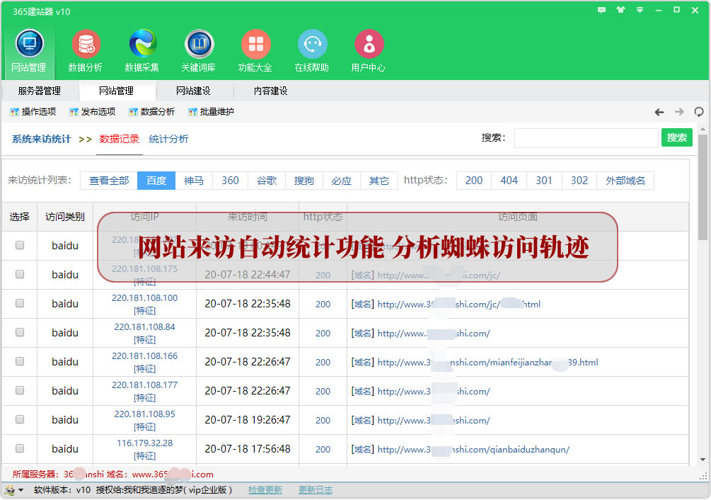This screenshot has height=500, width=711.
Task: Filter http status 200
Action: click(x=474, y=181)
